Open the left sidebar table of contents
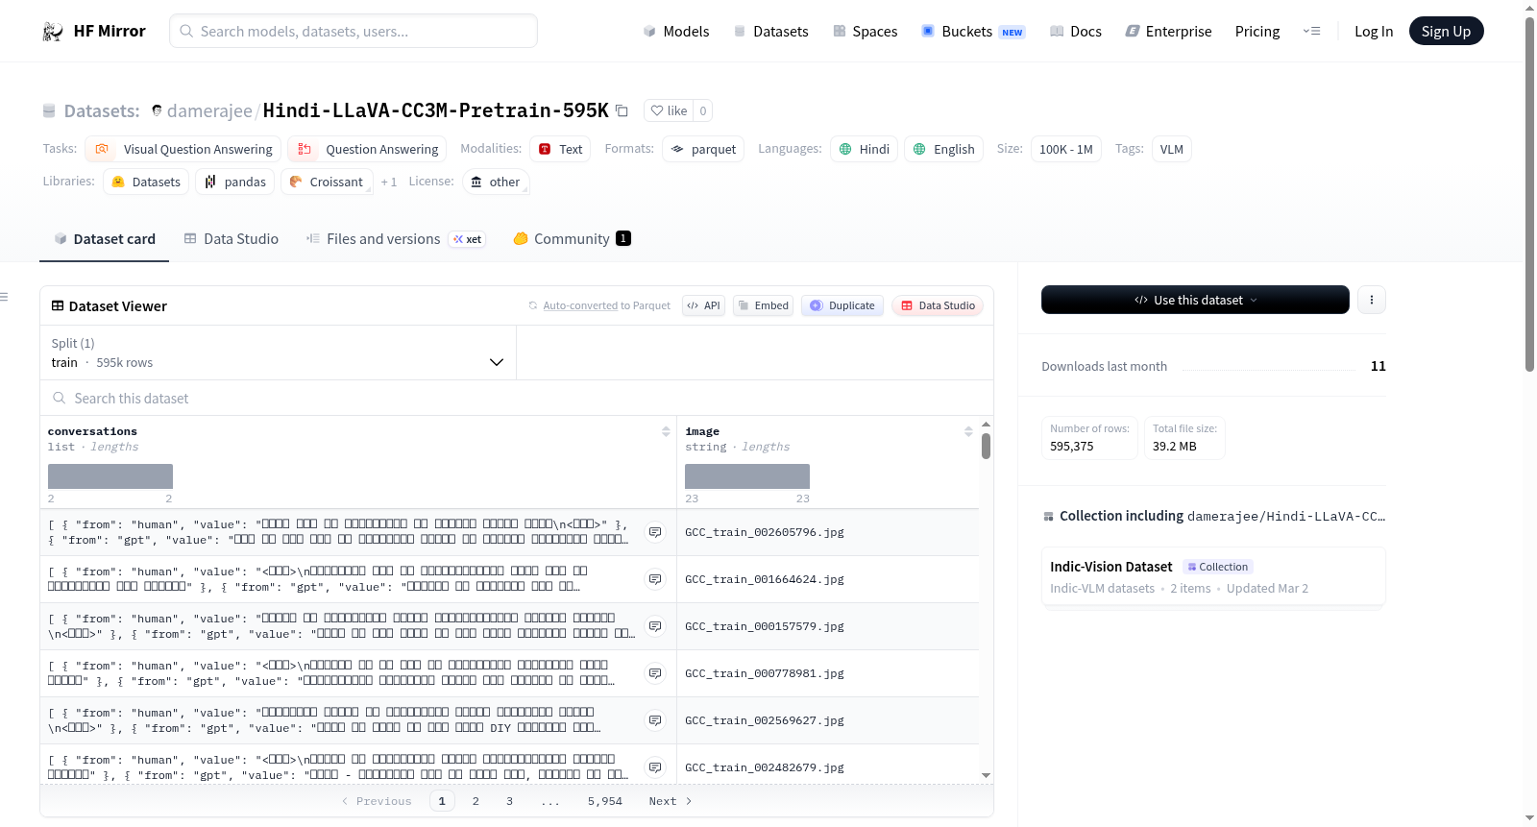This screenshot has width=1537, height=827. 5,297
